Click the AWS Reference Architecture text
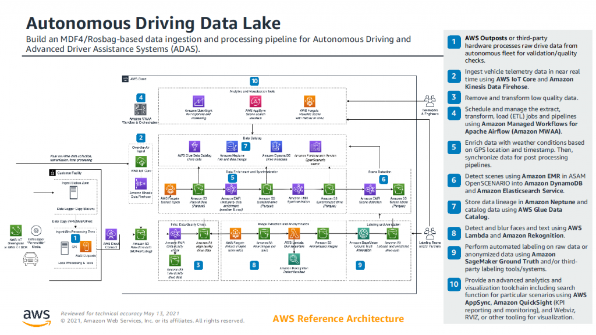This screenshot has width=596, height=335. pos(338,319)
